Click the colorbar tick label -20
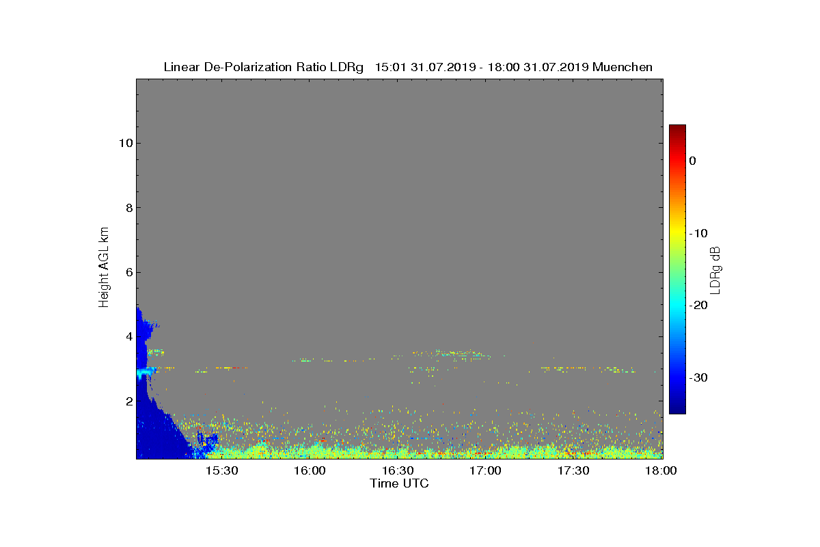The image size is (820, 547). tap(698, 306)
